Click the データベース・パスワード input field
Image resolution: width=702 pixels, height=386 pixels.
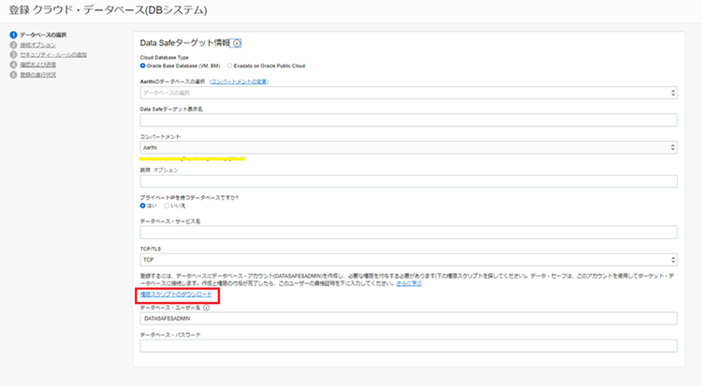(x=407, y=346)
